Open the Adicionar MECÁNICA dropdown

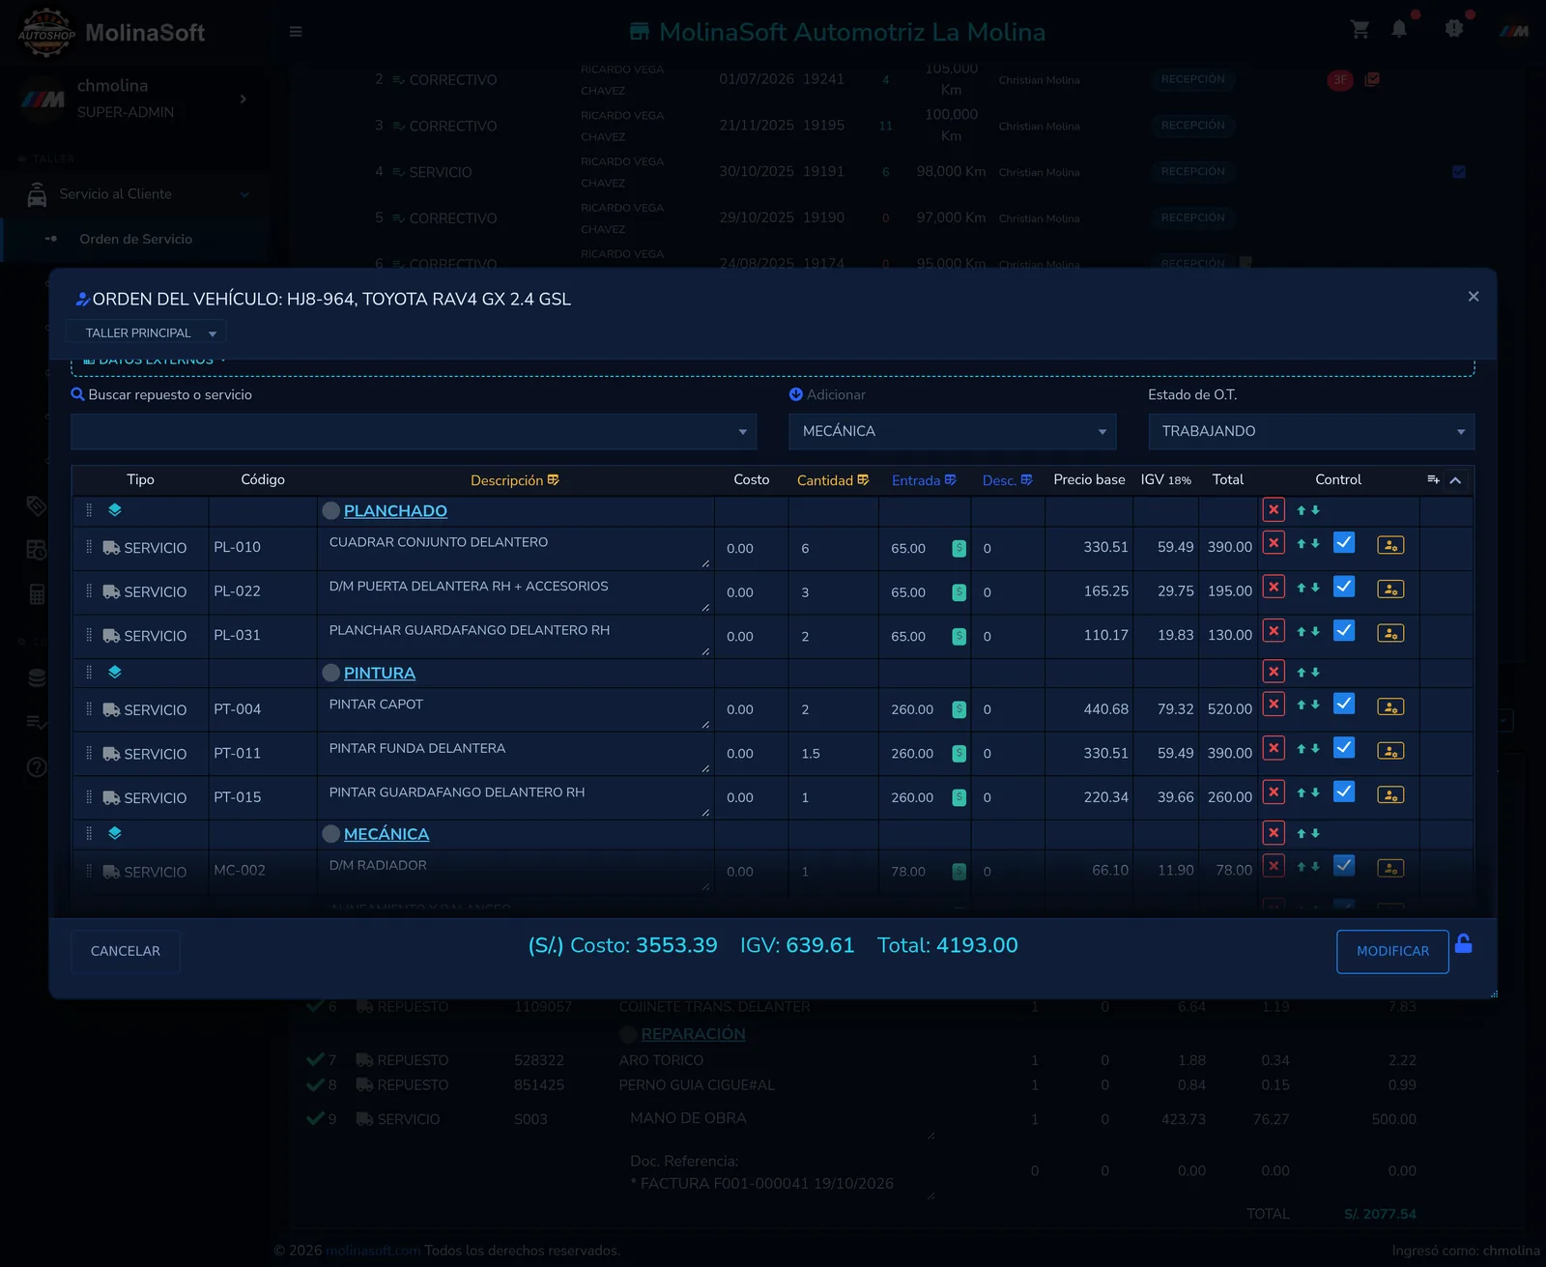point(953,432)
